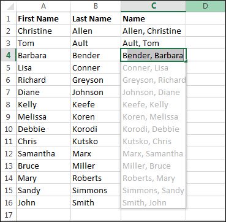Select row 4 header
Screen dimensions: 226x222
[x=8, y=55]
